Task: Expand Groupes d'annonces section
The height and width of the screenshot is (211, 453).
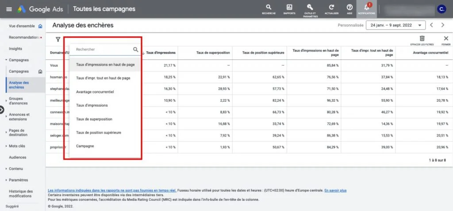Action: pos(6,100)
